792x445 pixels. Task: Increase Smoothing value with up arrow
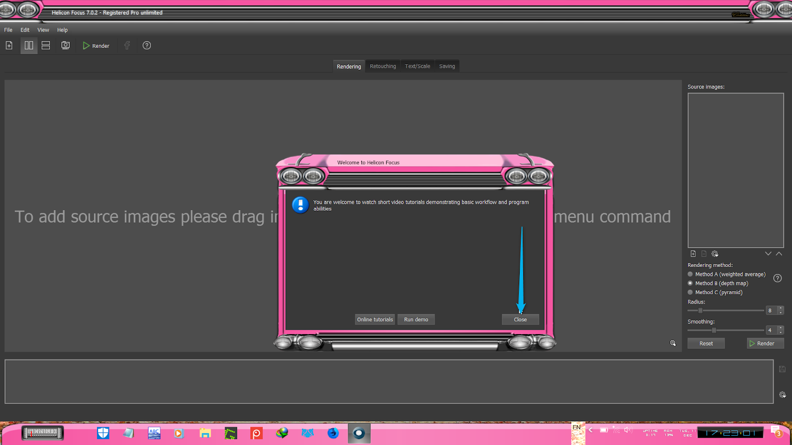[781, 328]
